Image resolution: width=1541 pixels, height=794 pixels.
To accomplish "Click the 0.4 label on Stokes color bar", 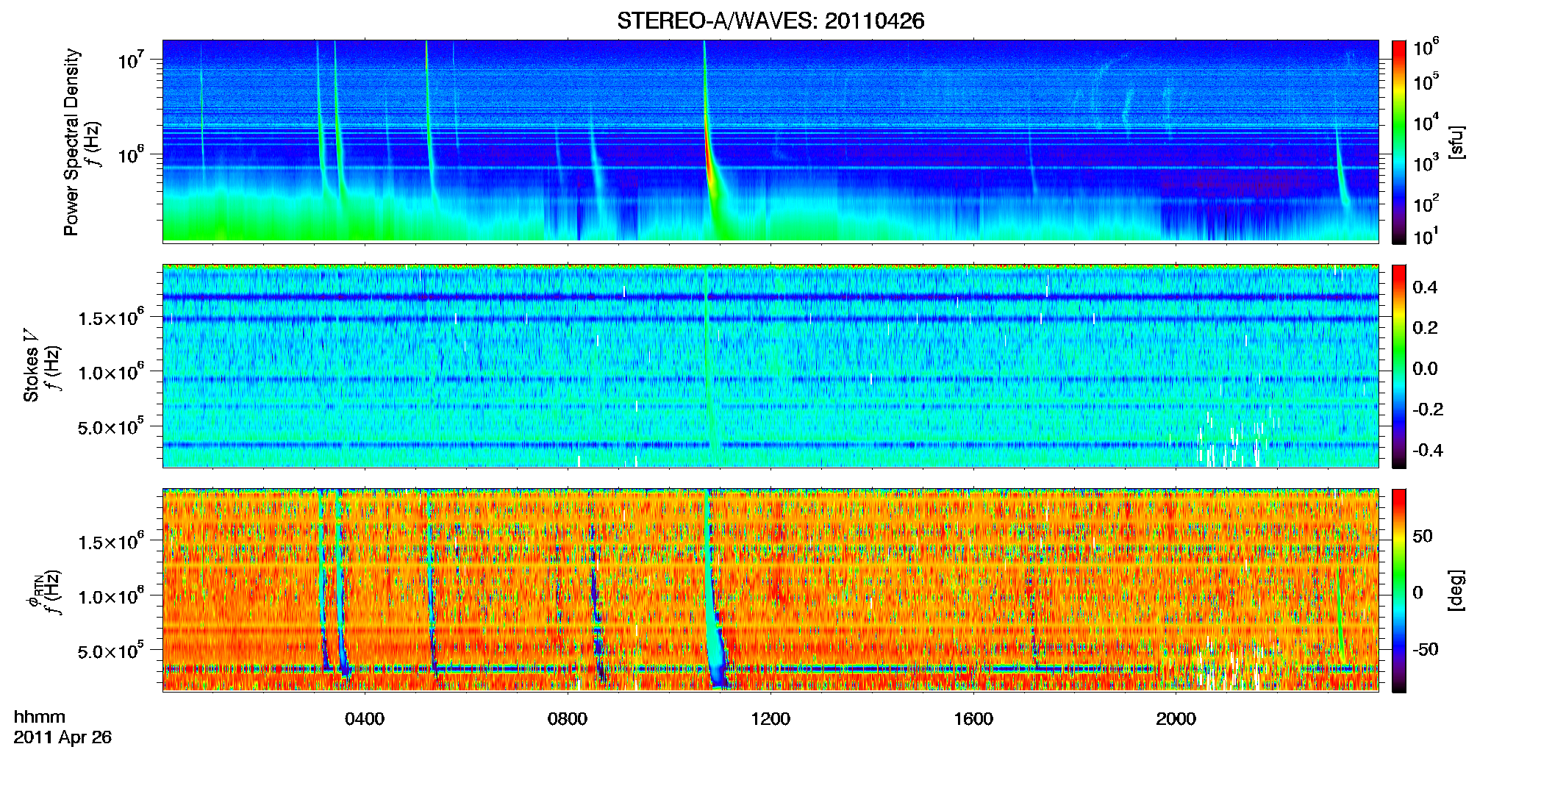I will pos(1425,287).
